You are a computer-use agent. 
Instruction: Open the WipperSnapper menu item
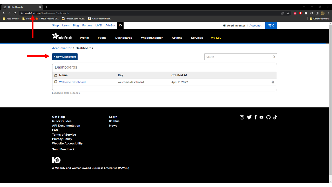click(152, 38)
